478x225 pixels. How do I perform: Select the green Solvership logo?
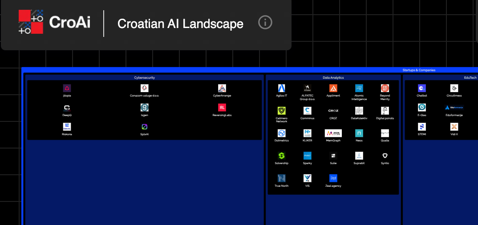tap(281, 156)
